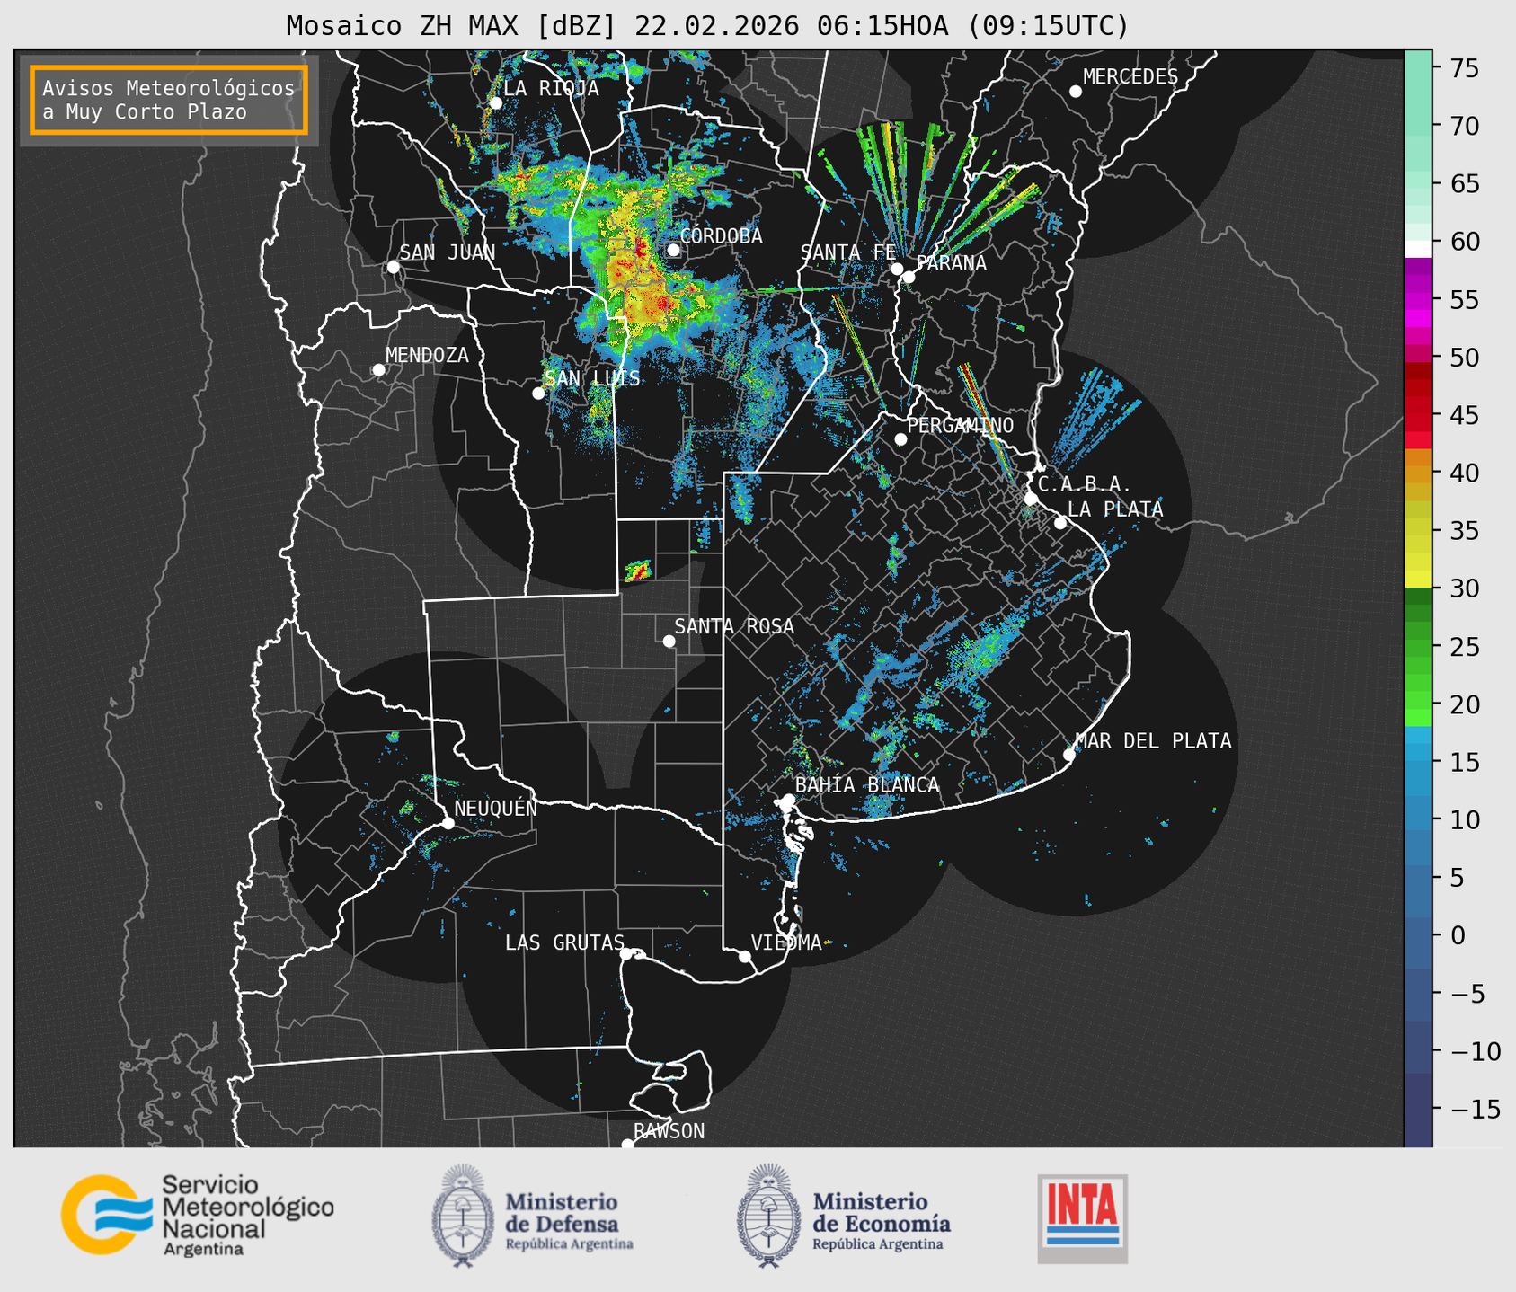The width and height of the screenshot is (1516, 1292).
Task: Click the SAN LUIS city marker dot
Action: tap(538, 394)
